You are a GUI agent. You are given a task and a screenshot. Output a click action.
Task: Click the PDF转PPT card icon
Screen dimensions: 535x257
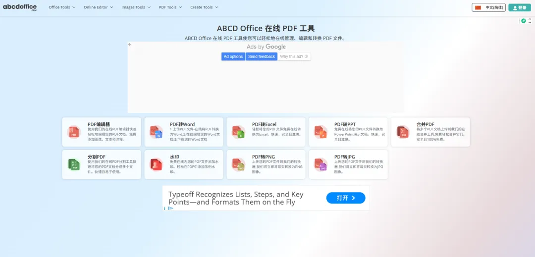click(321, 132)
